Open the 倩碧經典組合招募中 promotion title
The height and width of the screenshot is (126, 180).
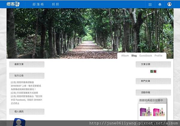[151, 100]
